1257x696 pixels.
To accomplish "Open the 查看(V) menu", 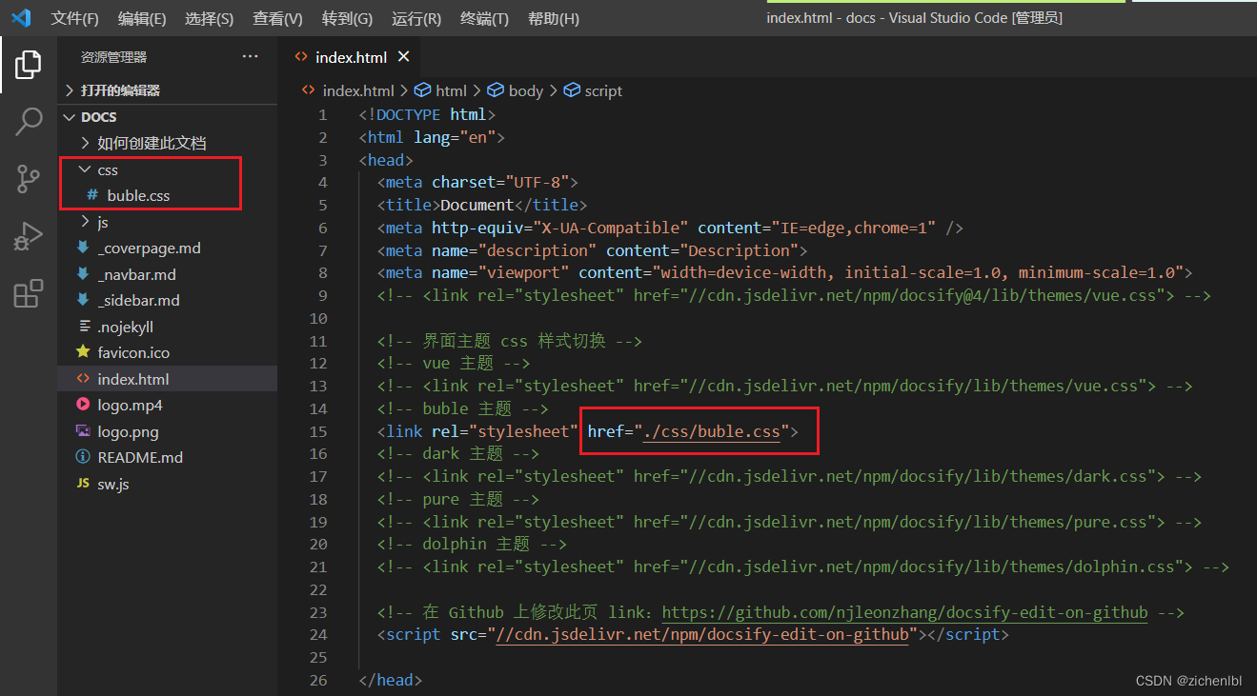I will pos(277,18).
